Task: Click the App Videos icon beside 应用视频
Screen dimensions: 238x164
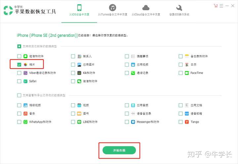Action: tap(133, 65)
